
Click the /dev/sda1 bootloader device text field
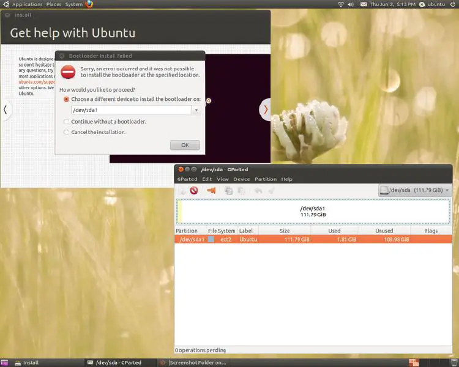(132, 110)
